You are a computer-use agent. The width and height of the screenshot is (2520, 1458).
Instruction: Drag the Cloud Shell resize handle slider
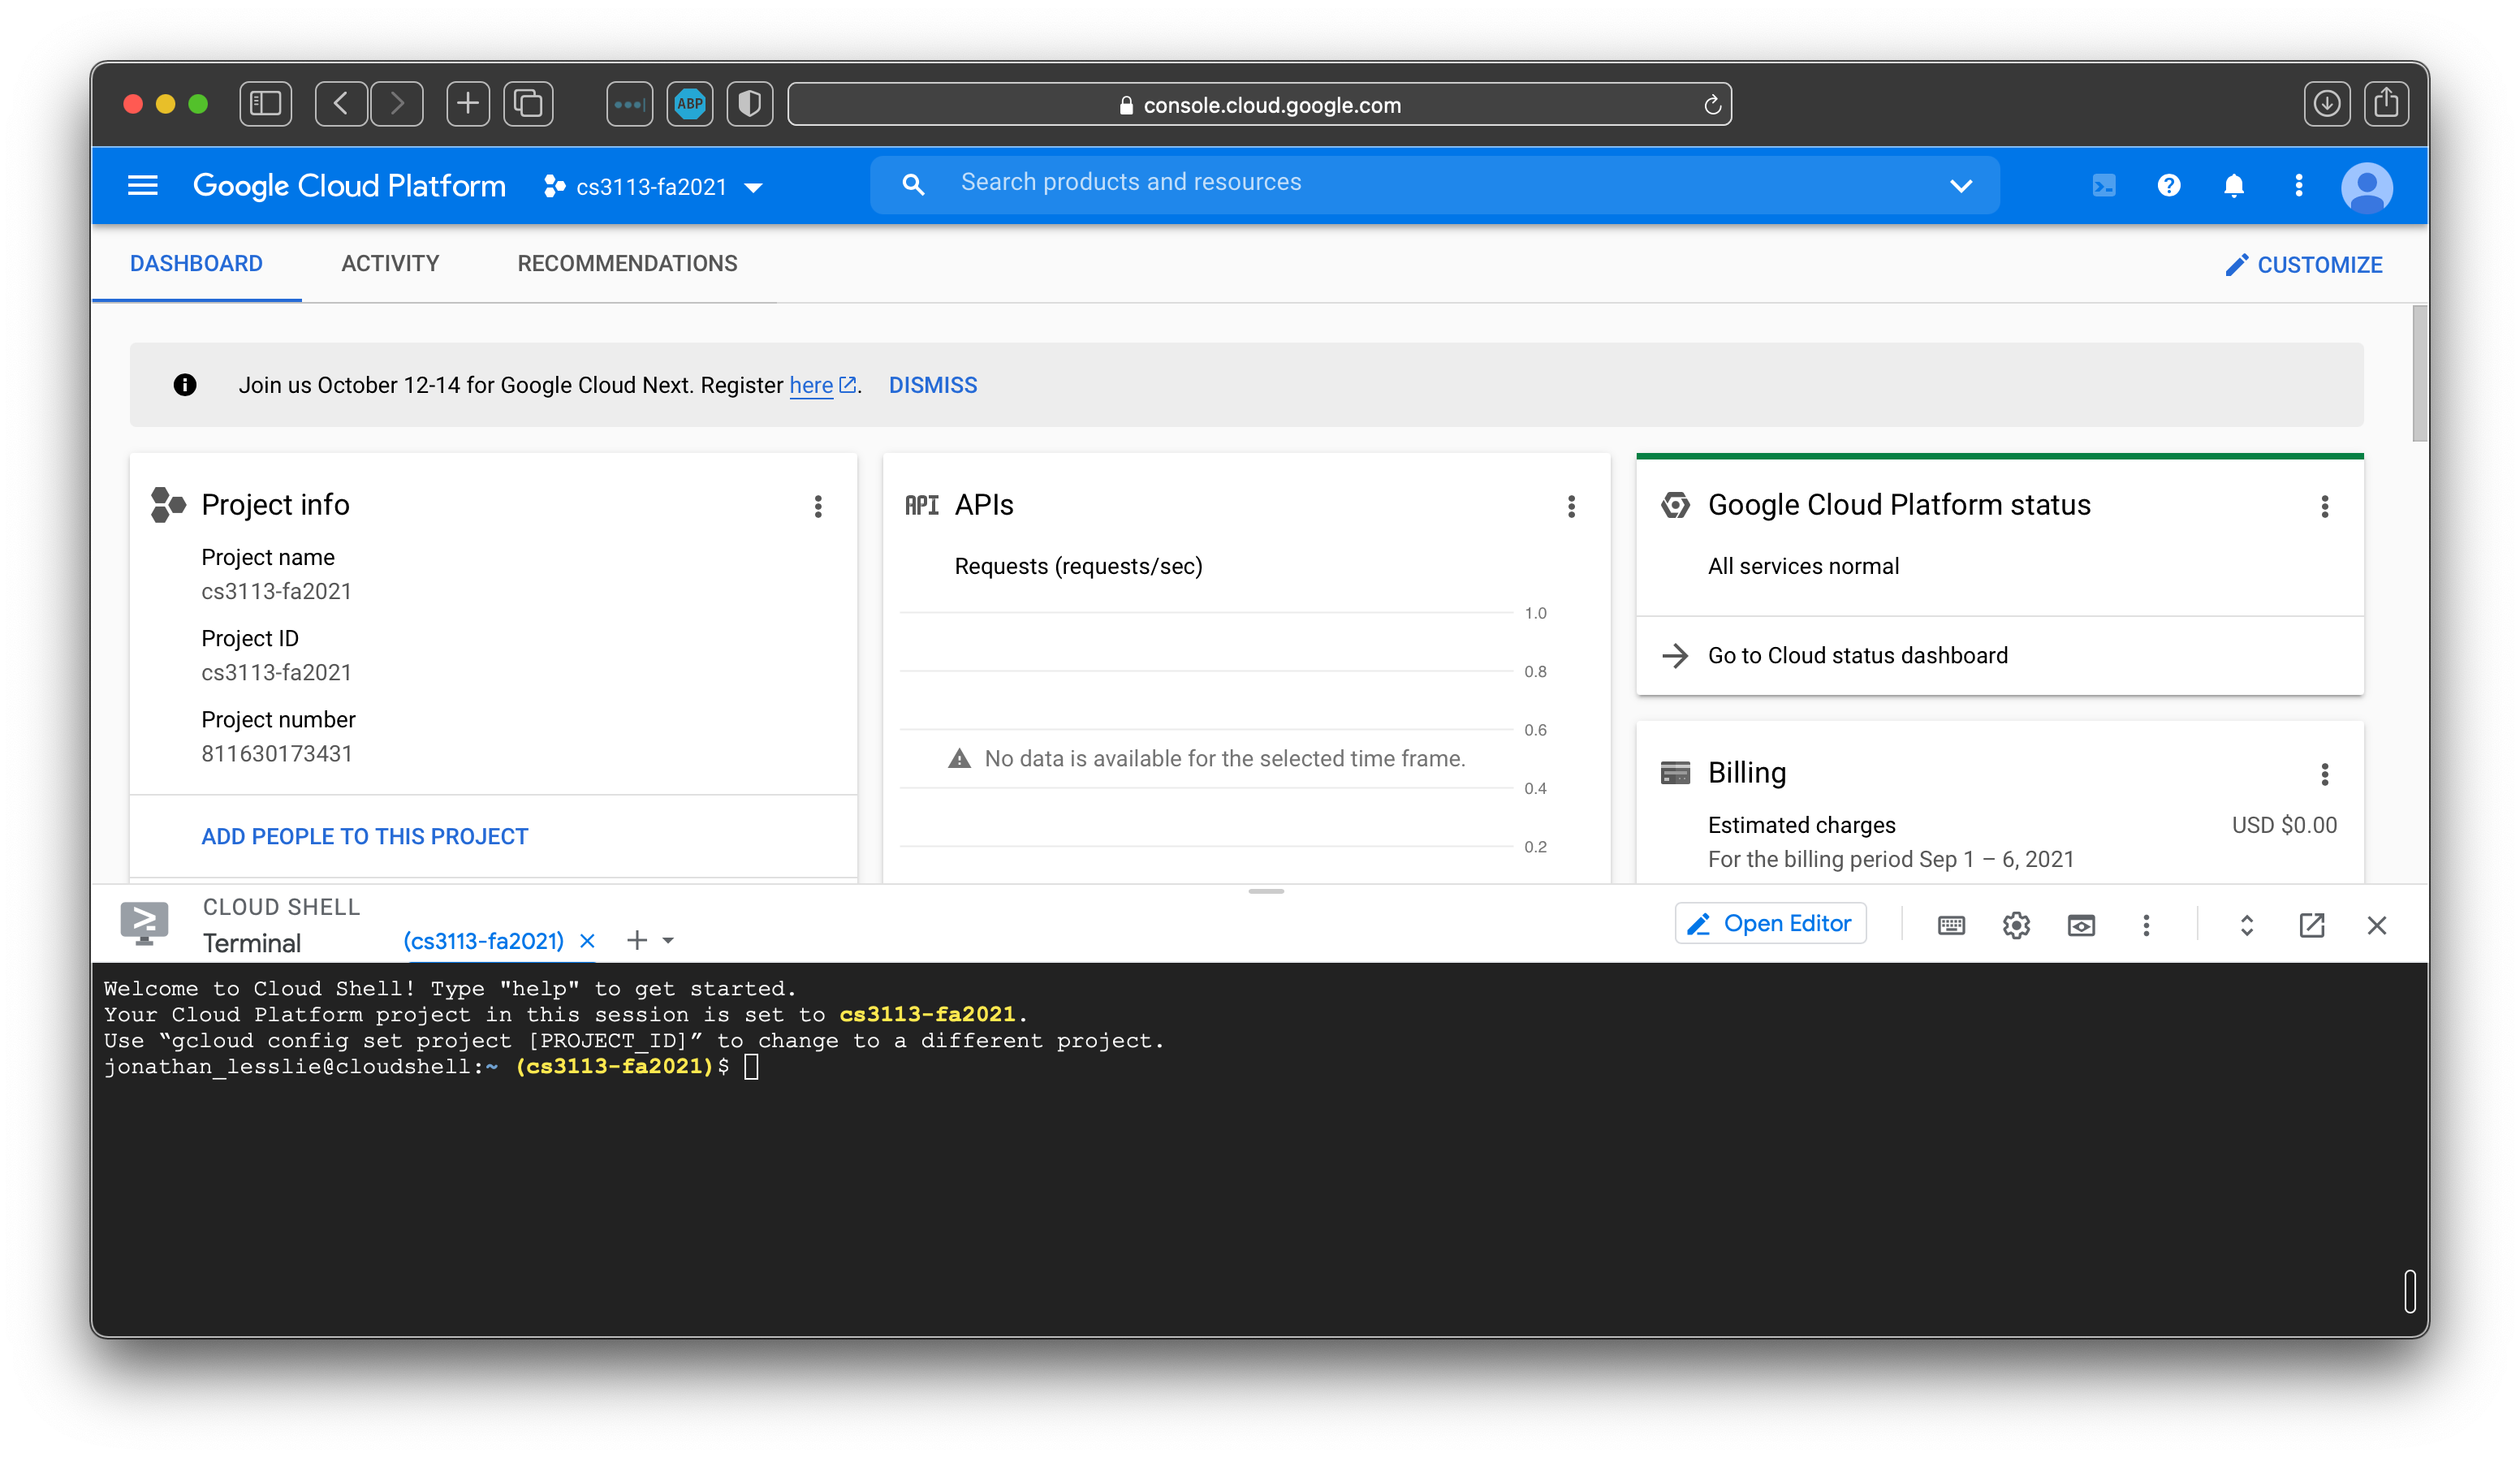tap(1265, 891)
